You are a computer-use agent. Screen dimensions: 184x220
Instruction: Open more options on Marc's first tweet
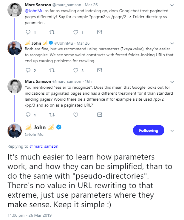click(172, 5)
